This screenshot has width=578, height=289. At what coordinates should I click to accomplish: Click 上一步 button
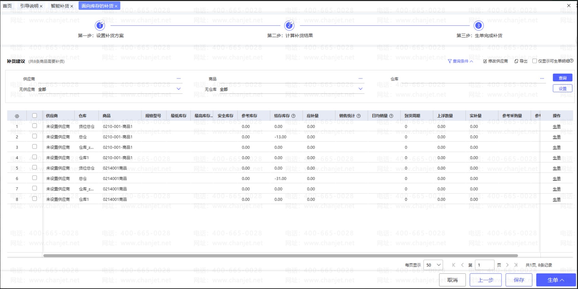click(485, 280)
